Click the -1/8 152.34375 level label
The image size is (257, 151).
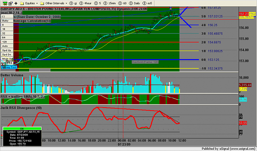(211, 68)
